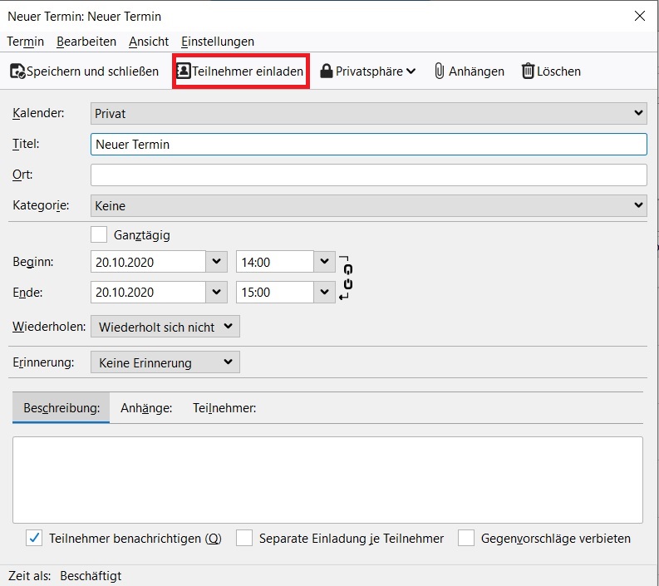The image size is (659, 586).
Task: Enable Separate Einladung je Teilnehmer
Action: point(244,538)
